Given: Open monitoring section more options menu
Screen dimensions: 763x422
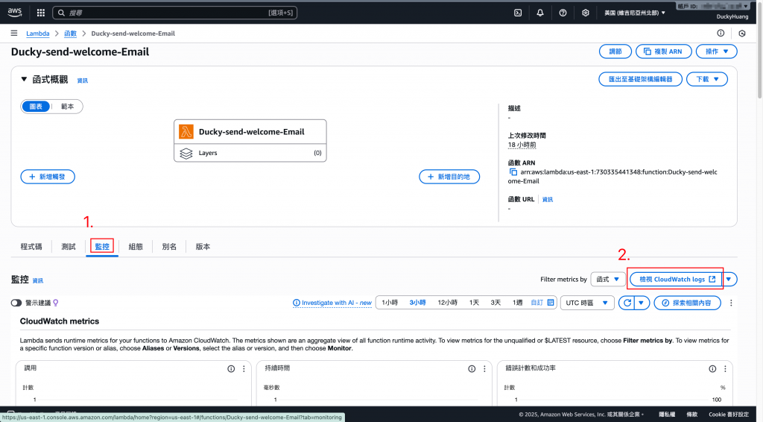Looking at the screenshot, I should point(731,303).
